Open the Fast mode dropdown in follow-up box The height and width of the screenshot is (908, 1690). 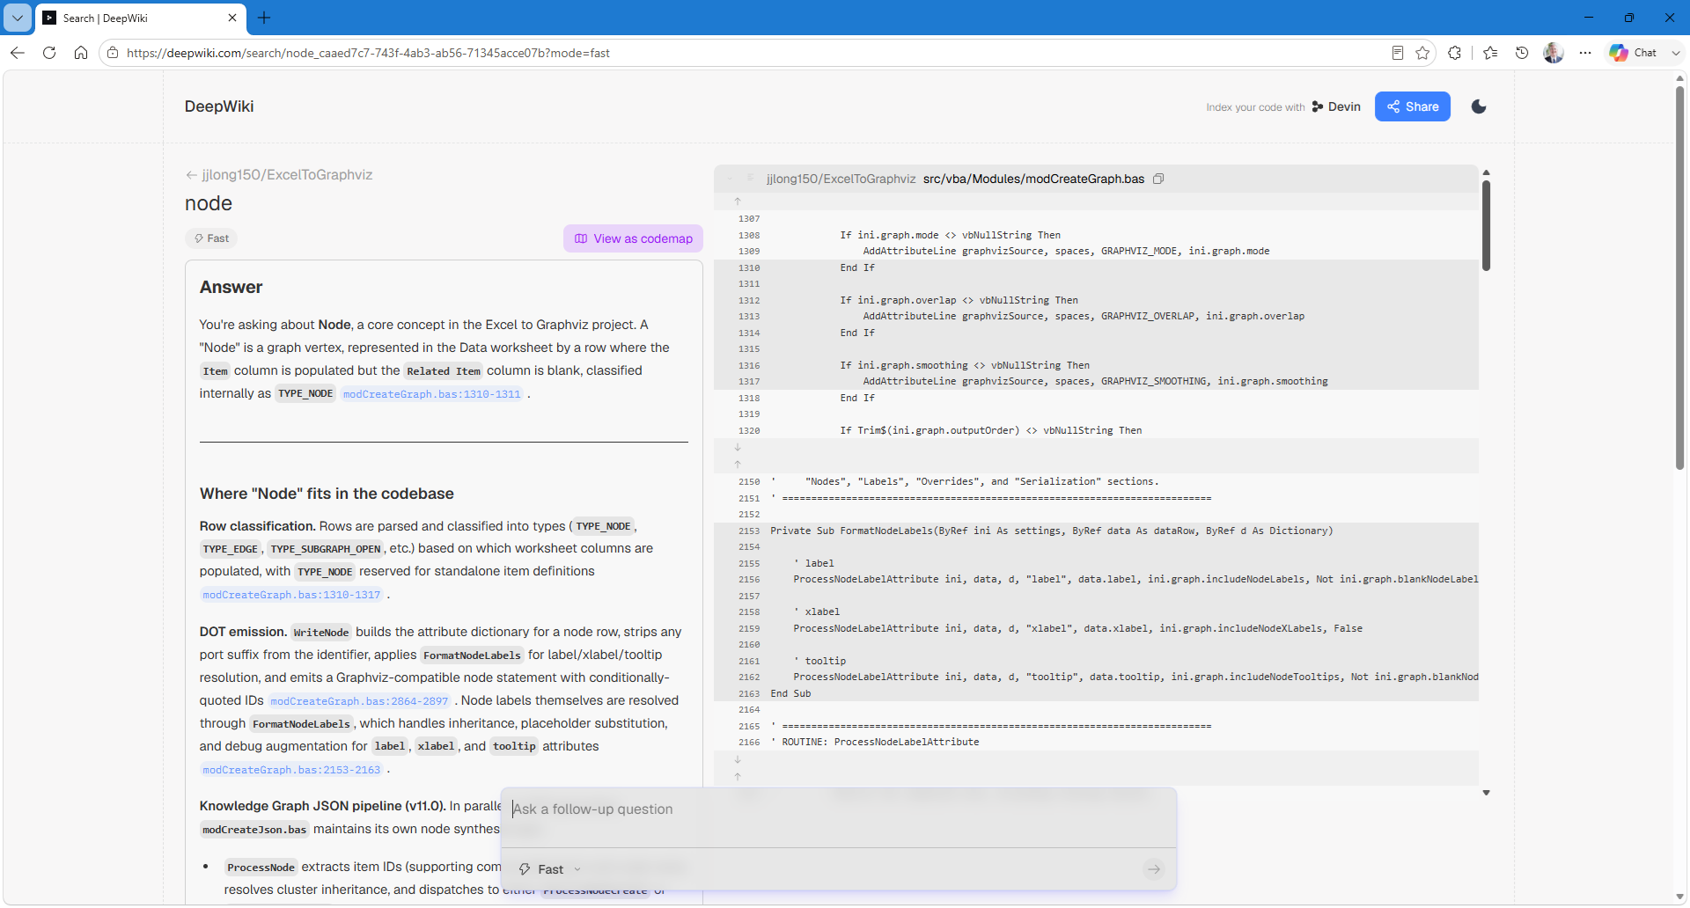tap(550, 869)
